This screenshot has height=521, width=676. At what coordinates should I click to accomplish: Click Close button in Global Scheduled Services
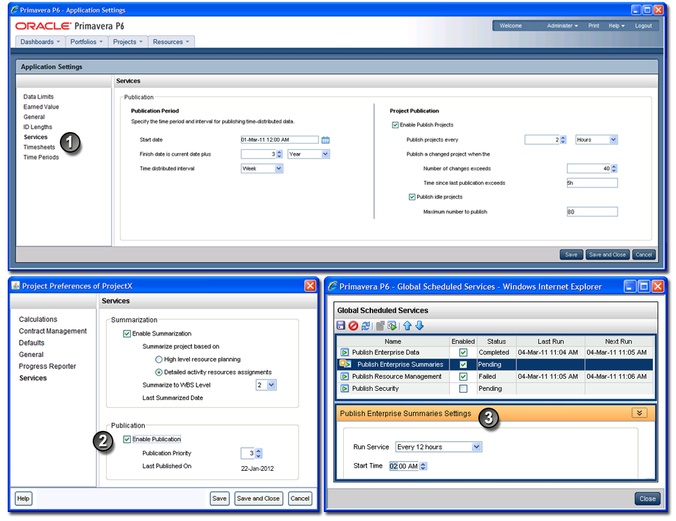(647, 498)
